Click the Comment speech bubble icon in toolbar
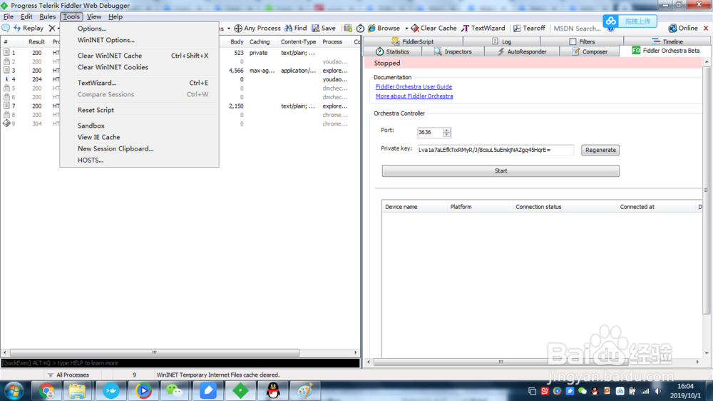 (x=6, y=29)
